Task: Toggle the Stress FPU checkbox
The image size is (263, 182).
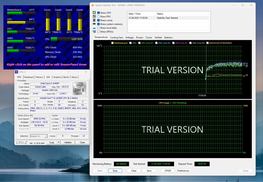Action: point(98,17)
